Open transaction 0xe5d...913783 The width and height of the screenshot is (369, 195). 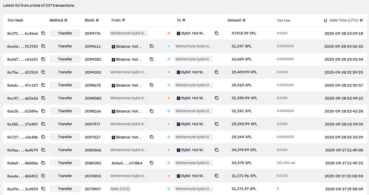click(x=22, y=46)
